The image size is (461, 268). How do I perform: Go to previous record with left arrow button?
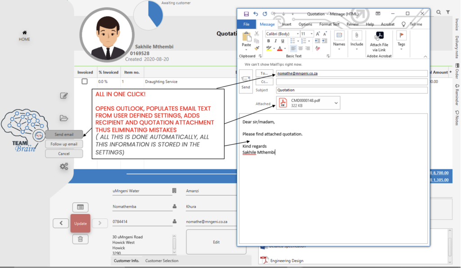(x=61, y=223)
